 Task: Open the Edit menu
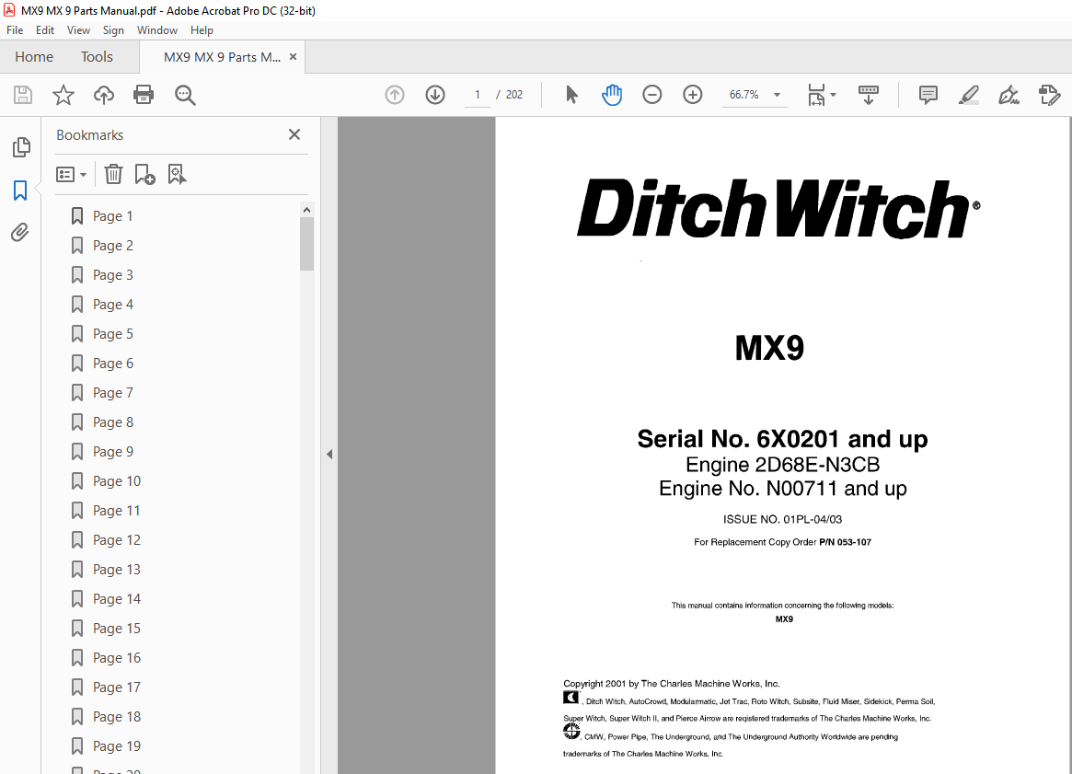[45, 30]
